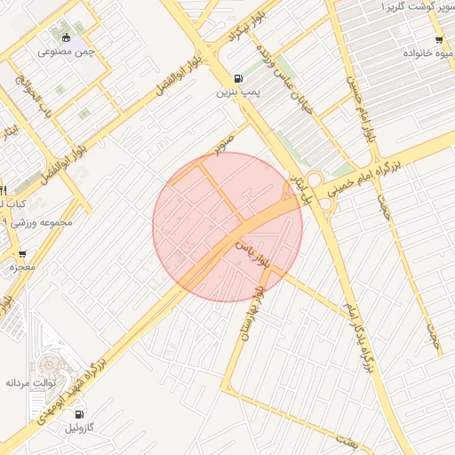455x455 pixels.
Task: Select the خیابان عباس ورزنده street label
Action: pos(283,80)
